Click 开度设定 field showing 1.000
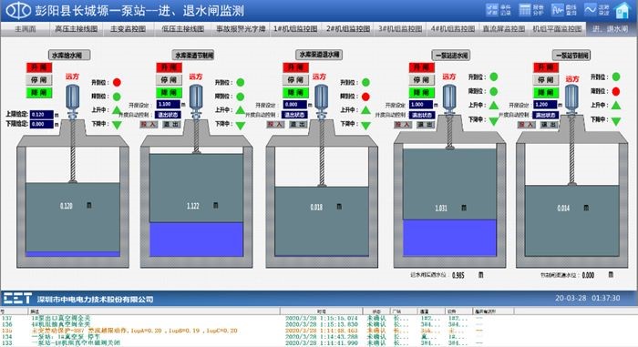The height and width of the screenshot is (347, 638). [421, 105]
